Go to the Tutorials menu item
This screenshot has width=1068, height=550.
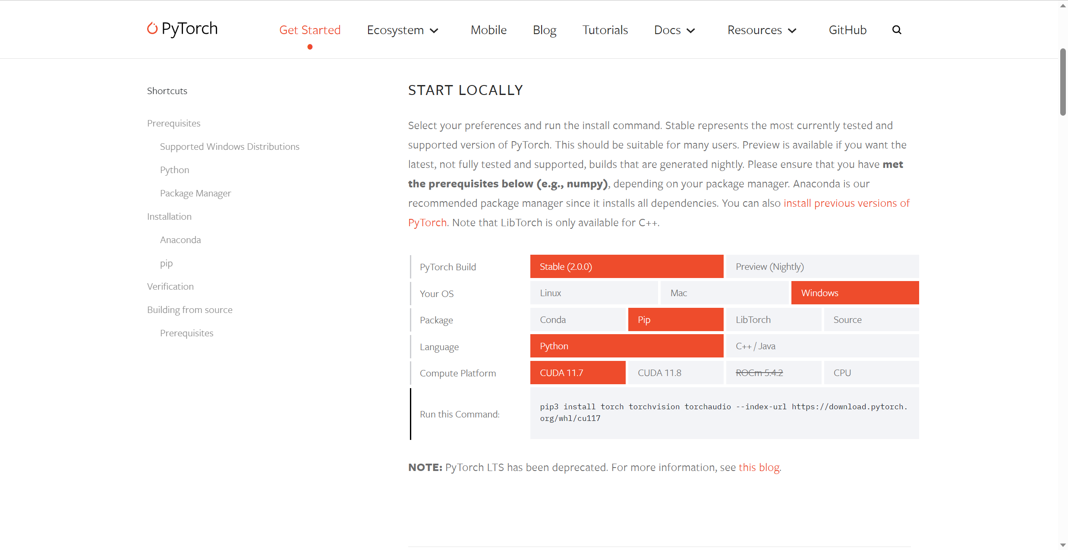pyautogui.click(x=605, y=30)
